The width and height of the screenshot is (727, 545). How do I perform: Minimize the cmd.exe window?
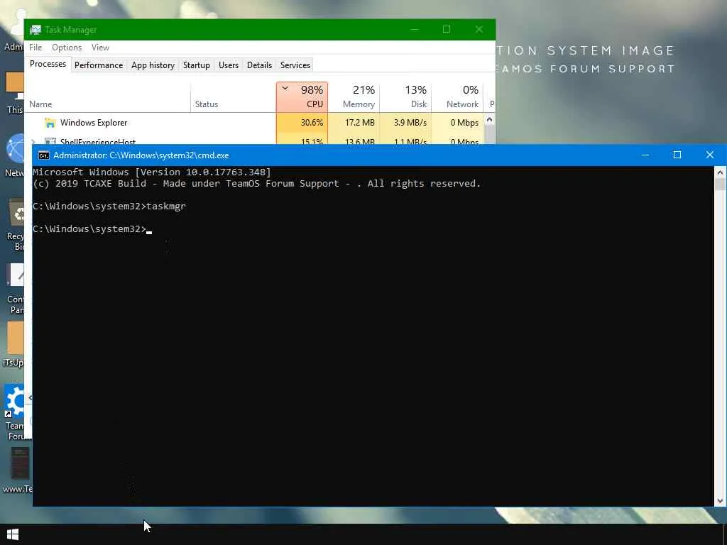[645, 155]
